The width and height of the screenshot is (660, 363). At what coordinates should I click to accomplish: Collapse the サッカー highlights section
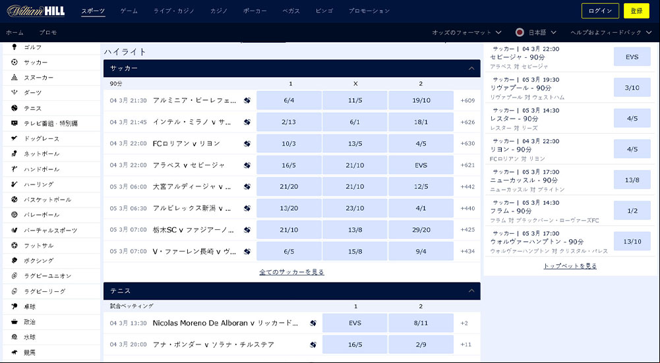[471, 68]
